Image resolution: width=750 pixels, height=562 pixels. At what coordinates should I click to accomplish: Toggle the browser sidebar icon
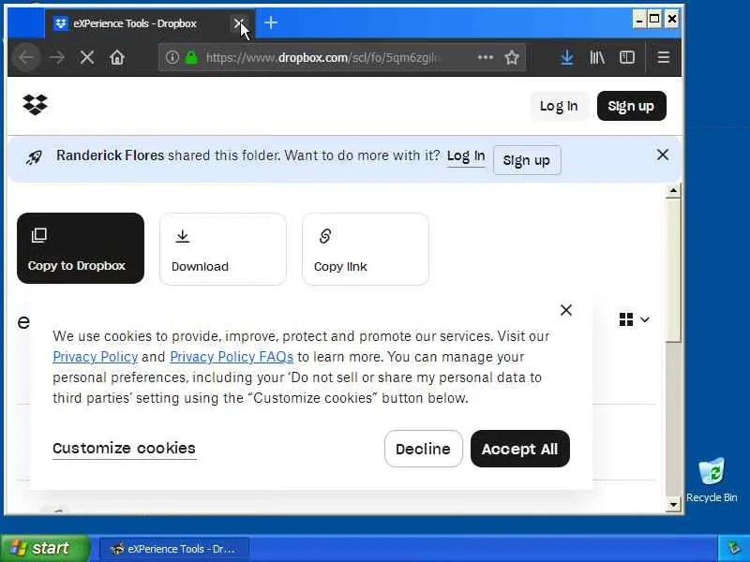(627, 58)
